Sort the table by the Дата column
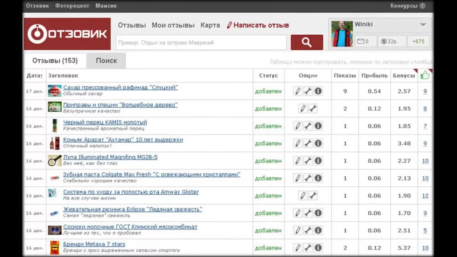Screen dimensions: 457x257 click(x=34, y=76)
